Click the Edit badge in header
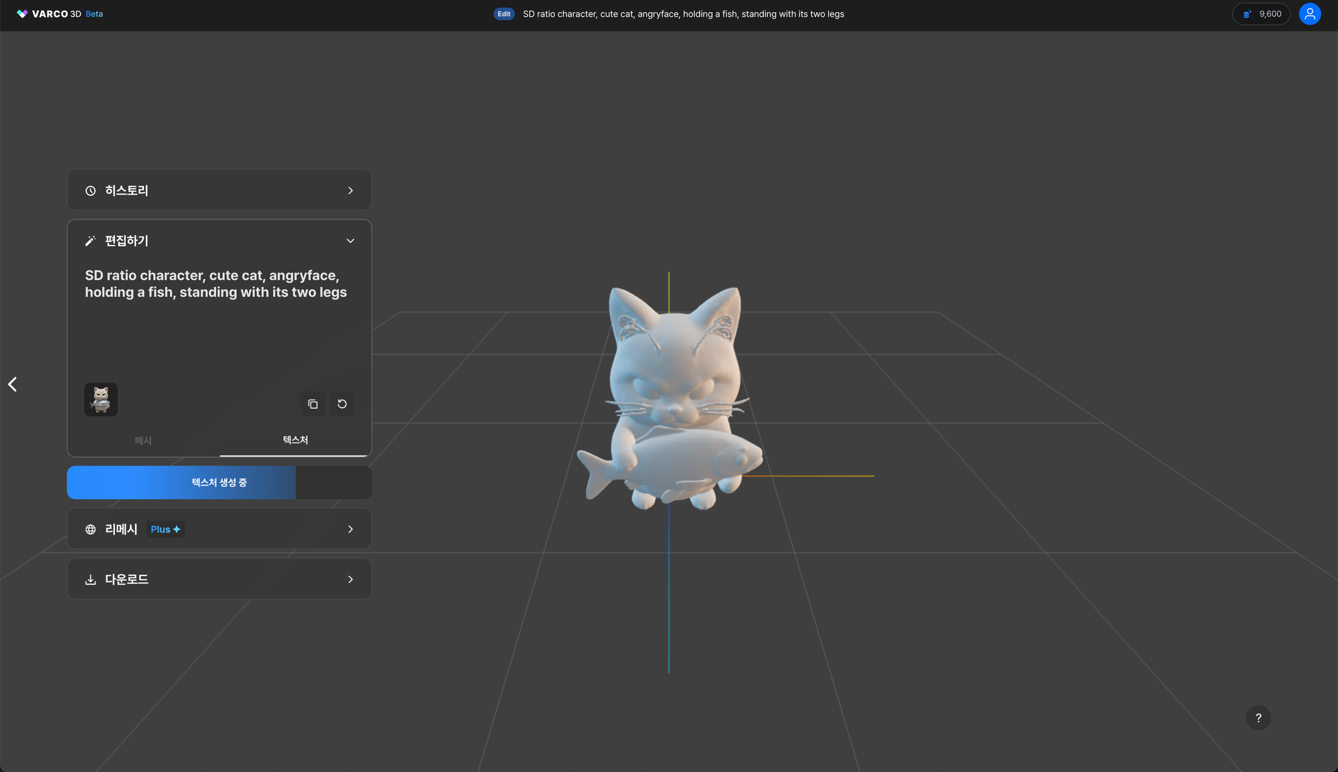 (504, 14)
